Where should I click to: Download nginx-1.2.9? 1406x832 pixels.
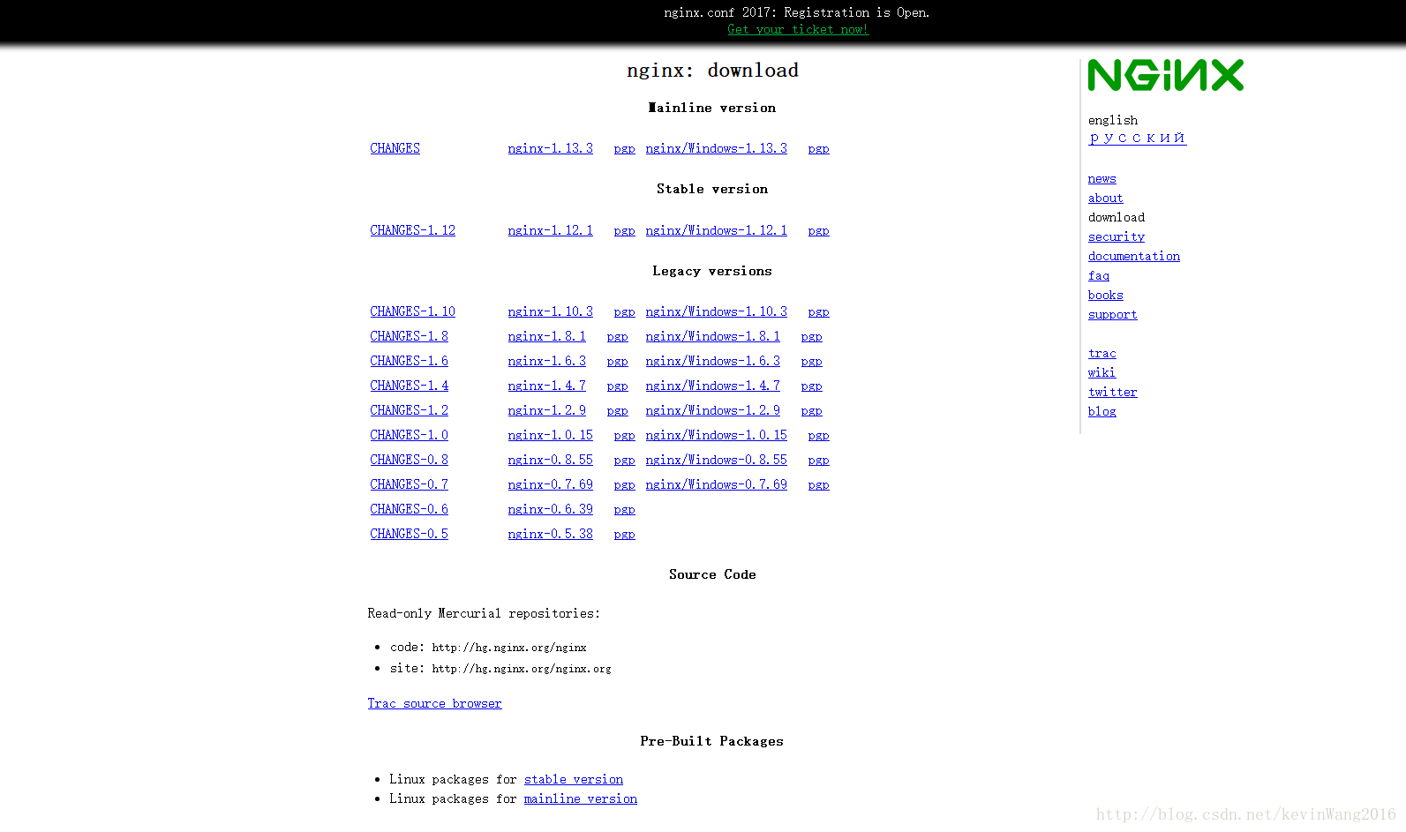[x=546, y=410]
